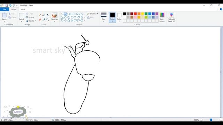This screenshot has height=125, width=223.
Task: Choose the straight Line shape
Action: tap(62, 14)
